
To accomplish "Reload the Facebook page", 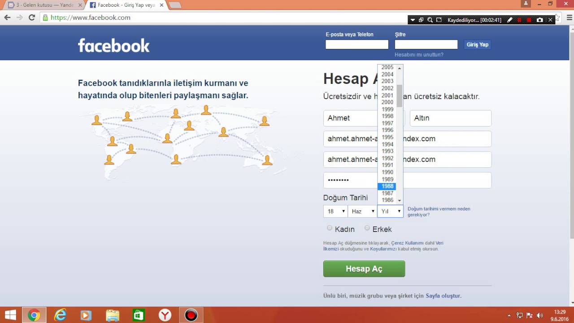I will tap(31, 17).
